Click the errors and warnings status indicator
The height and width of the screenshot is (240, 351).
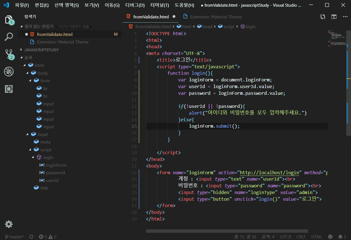(x=48, y=237)
